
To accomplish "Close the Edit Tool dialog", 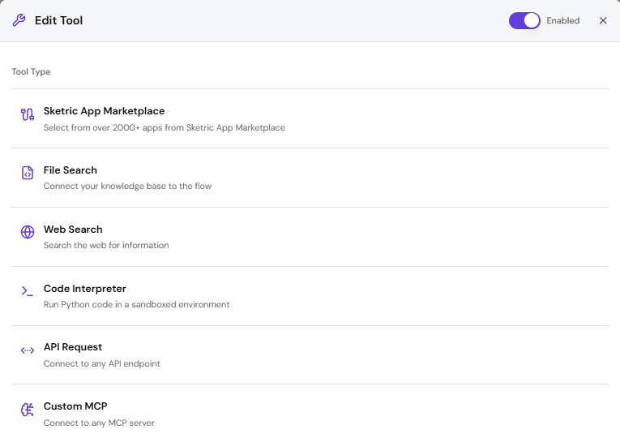I will tap(603, 20).
